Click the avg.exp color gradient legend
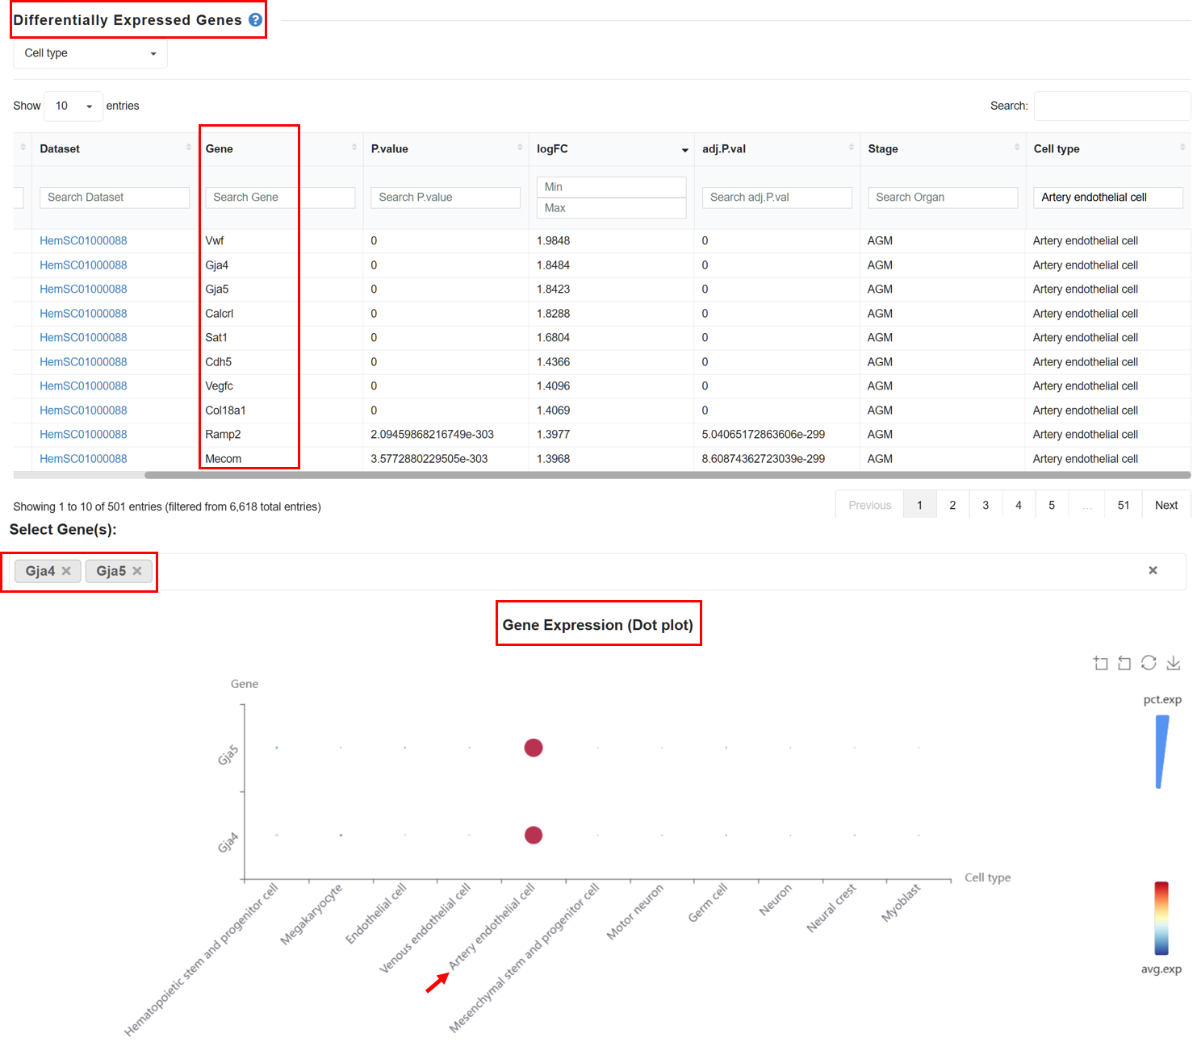 tap(1161, 918)
